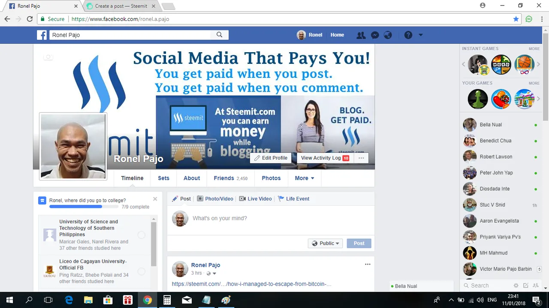The image size is (549, 308).
Task: Expand the account settings dropdown arrow
Action: (421, 35)
